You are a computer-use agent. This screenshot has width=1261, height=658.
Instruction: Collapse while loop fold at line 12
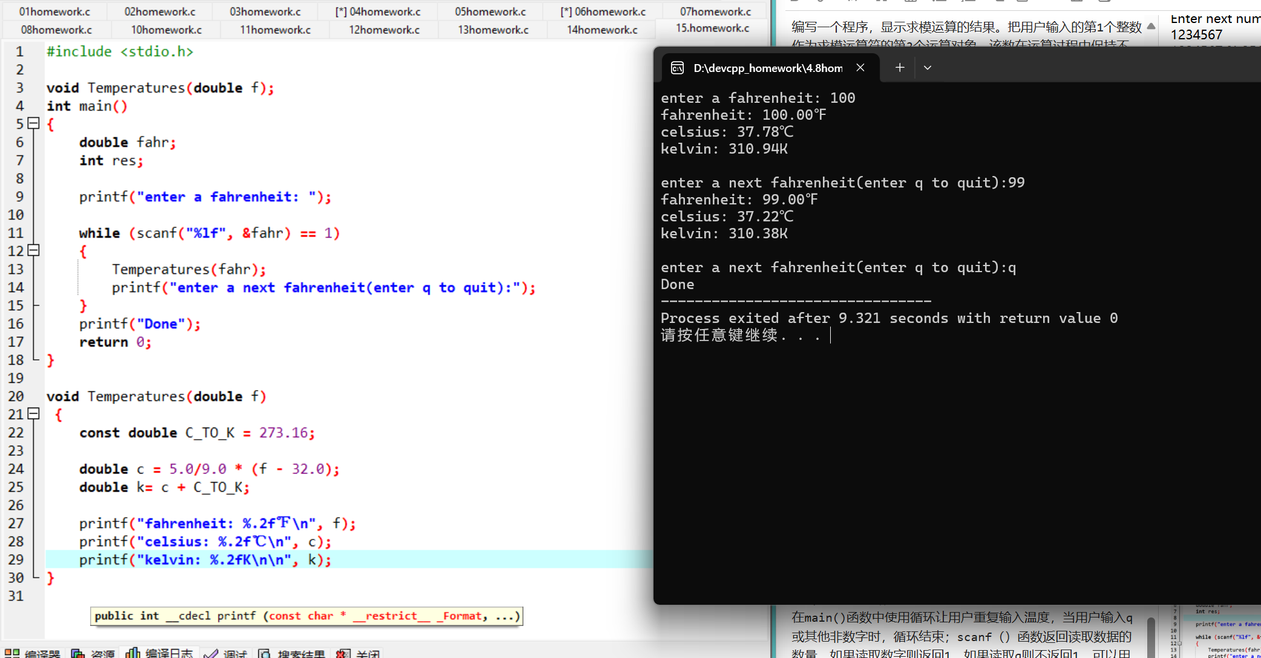(34, 250)
